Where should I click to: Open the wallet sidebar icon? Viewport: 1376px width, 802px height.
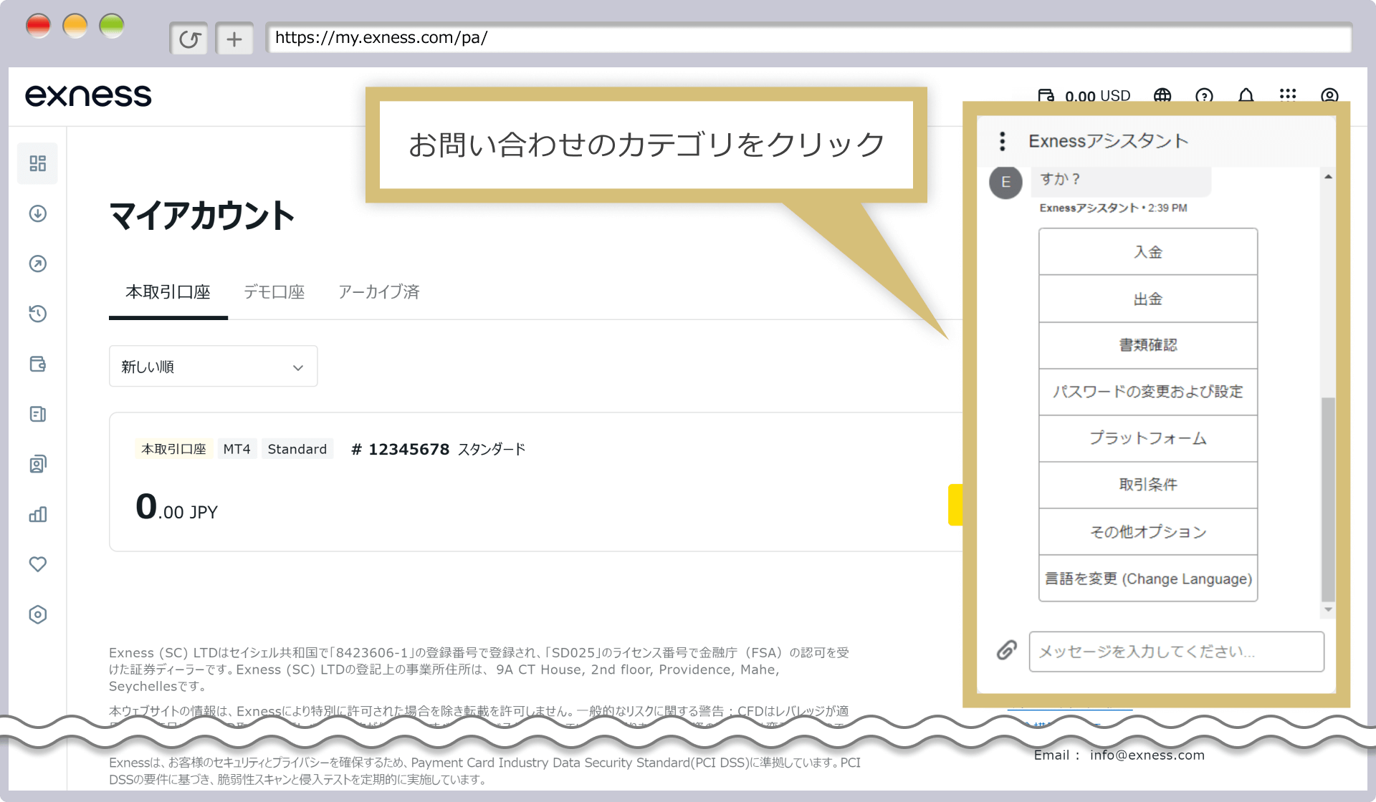(38, 364)
